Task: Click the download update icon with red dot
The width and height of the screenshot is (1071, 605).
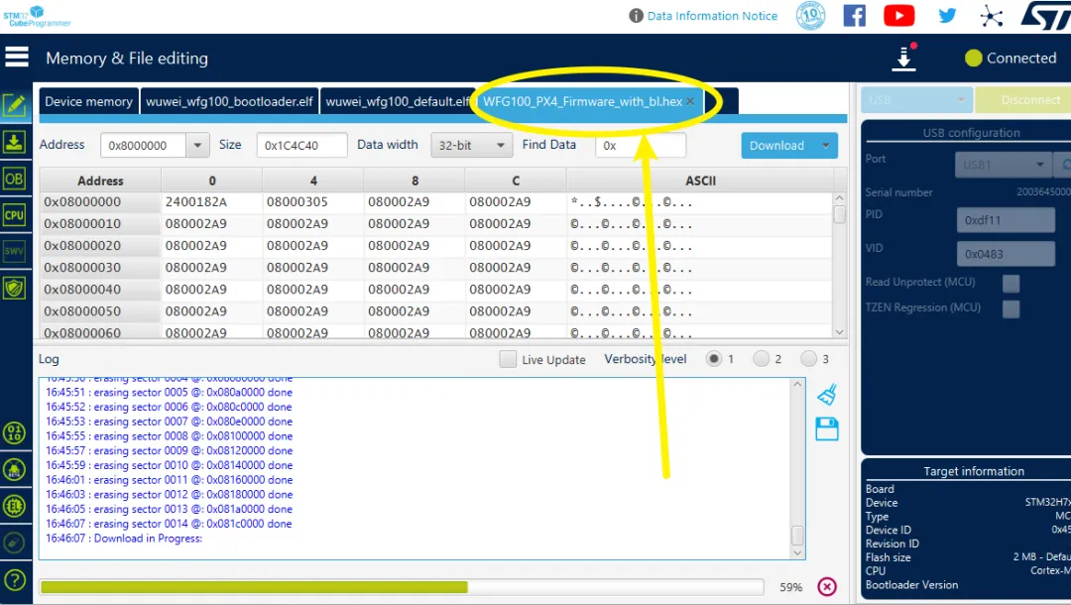Action: [904, 58]
